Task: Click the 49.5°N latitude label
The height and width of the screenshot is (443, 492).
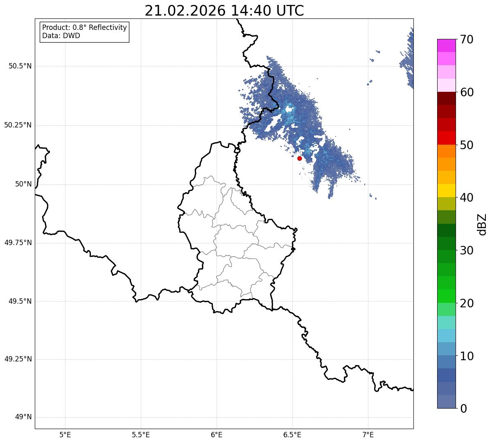Action: [20, 301]
